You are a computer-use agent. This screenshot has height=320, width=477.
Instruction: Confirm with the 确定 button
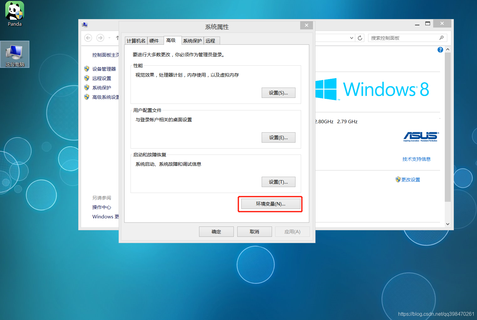point(216,232)
